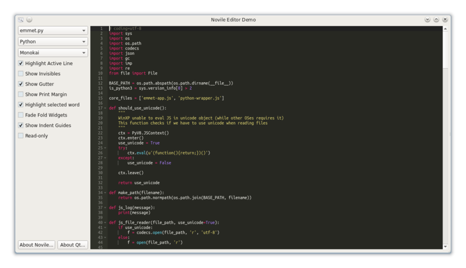Collapse fold arrow at line 34

(x=105, y=193)
